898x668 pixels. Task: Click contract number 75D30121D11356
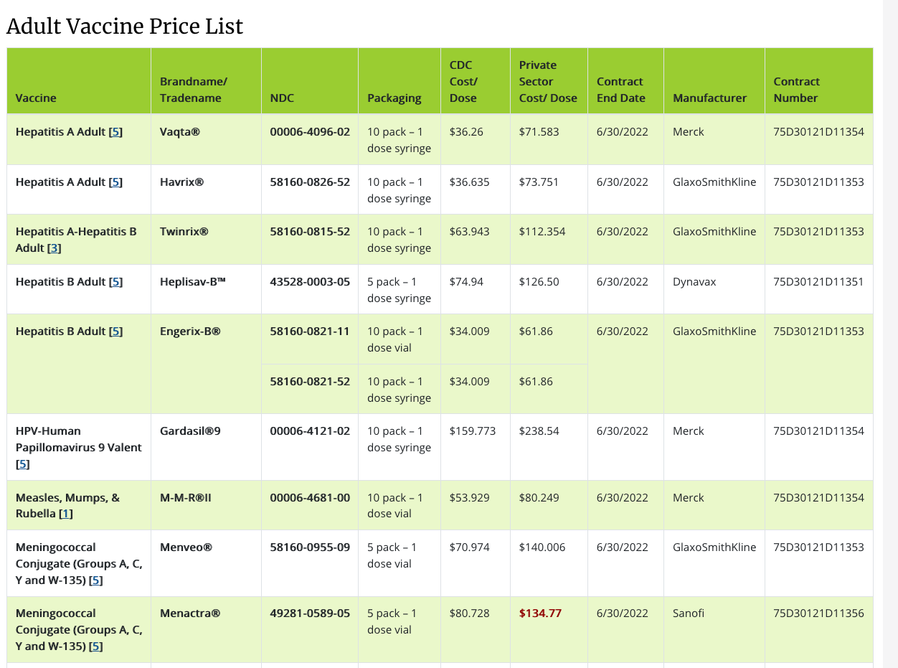[819, 613]
